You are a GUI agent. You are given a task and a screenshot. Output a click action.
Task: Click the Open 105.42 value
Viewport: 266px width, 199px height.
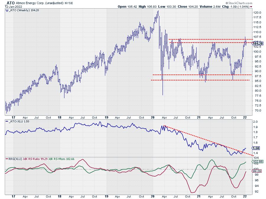(x=127, y=7)
